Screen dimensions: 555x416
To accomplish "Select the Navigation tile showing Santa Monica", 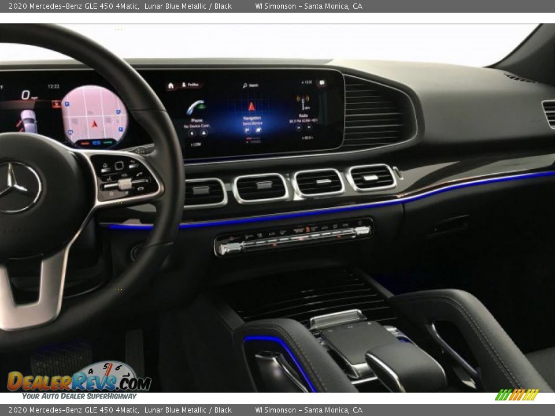I will 252,120.
